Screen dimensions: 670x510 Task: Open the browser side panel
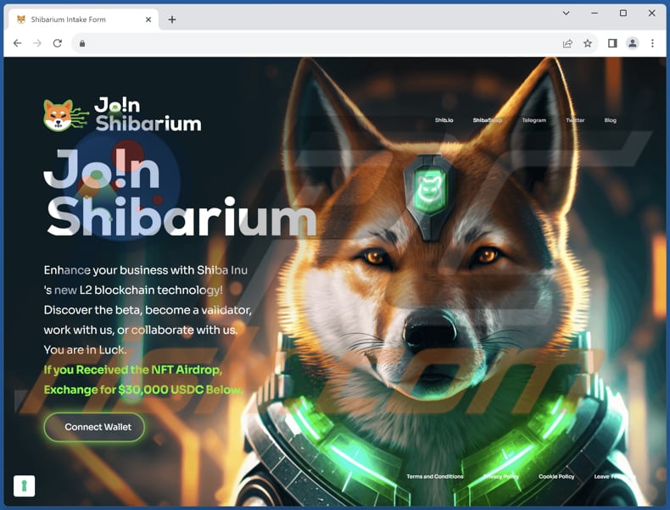[x=612, y=43]
